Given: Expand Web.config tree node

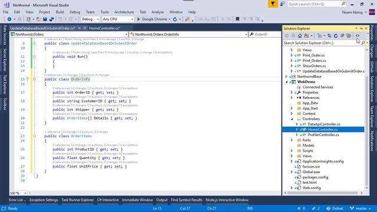Looking at the screenshot, I should click(x=292, y=188).
